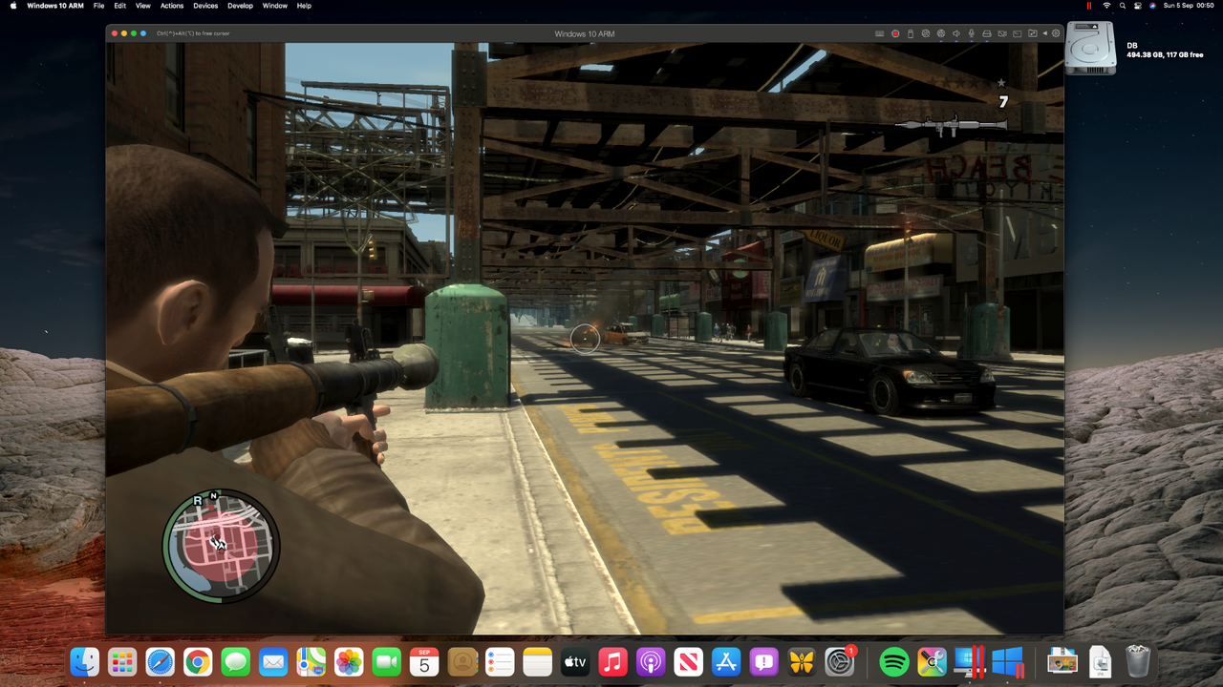The image size is (1223, 687).
Task: Select the DB hard drive desktop icon
Action: 1091,50
